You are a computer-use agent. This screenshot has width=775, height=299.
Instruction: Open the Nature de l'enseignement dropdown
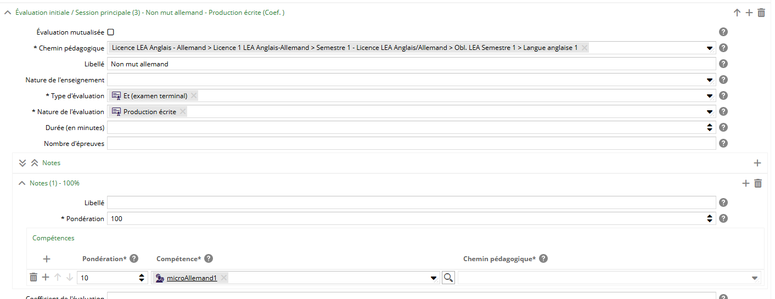click(710, 80)
